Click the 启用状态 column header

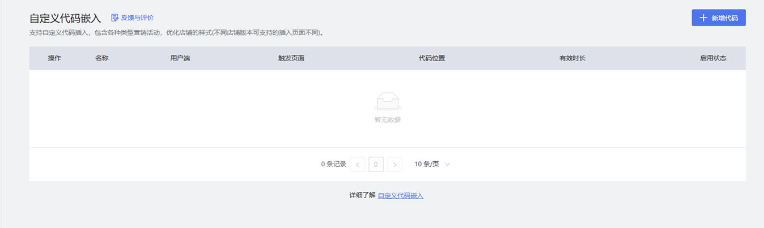[x=713, y=58]
